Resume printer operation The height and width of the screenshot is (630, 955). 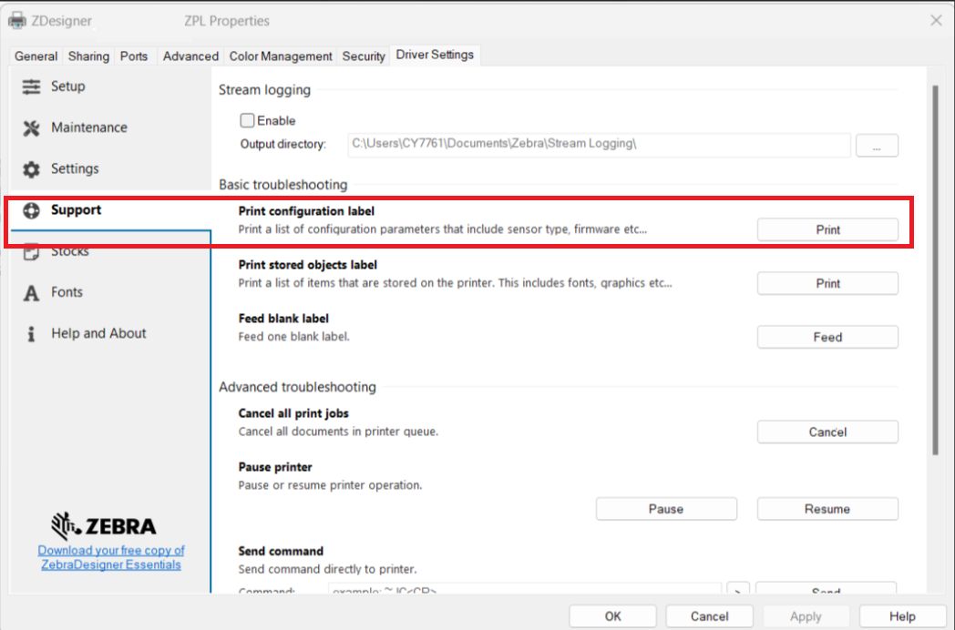tap(827, 508)
